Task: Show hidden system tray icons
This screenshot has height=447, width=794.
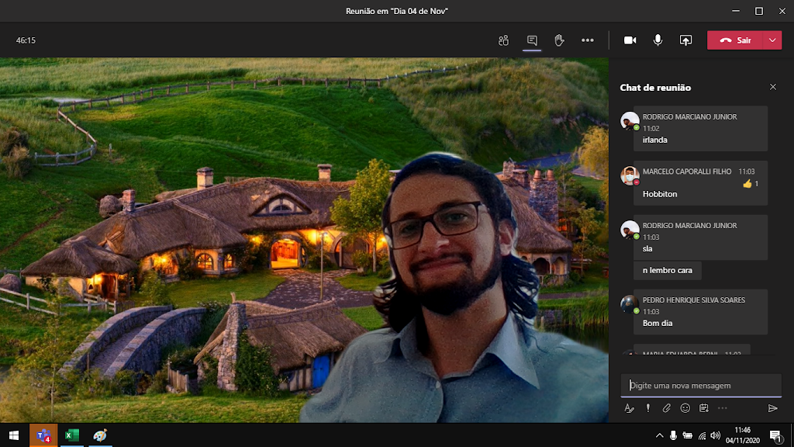Action: coord(659,435)
